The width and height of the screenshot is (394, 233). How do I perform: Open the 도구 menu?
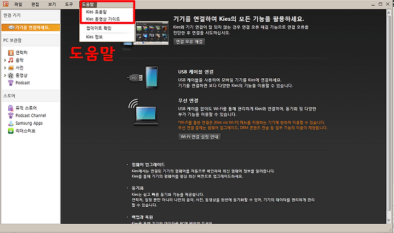click(69, 4)
